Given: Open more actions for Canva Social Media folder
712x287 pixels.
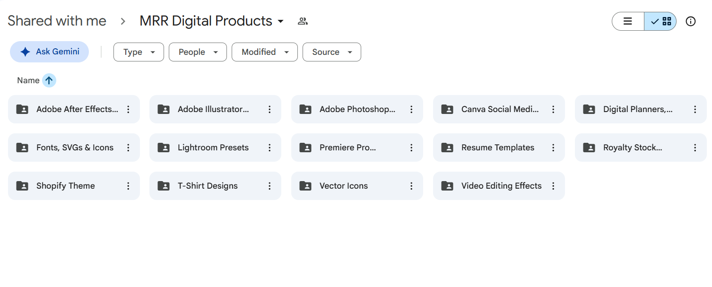Looking at the screenshot, I should [553, 109].
